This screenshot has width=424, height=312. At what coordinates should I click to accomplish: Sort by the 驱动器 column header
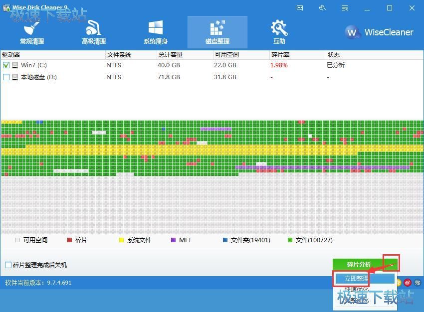(x=53, y=55)
